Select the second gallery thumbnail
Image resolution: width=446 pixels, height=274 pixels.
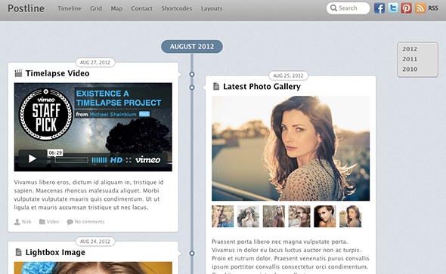tap(248, 217)
